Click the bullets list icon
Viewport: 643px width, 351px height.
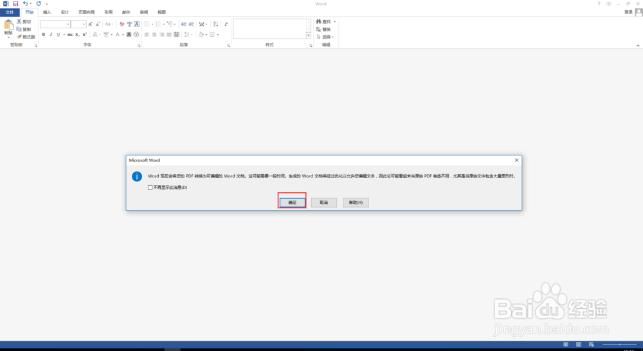pyautogui.click(x=147, y=24)
